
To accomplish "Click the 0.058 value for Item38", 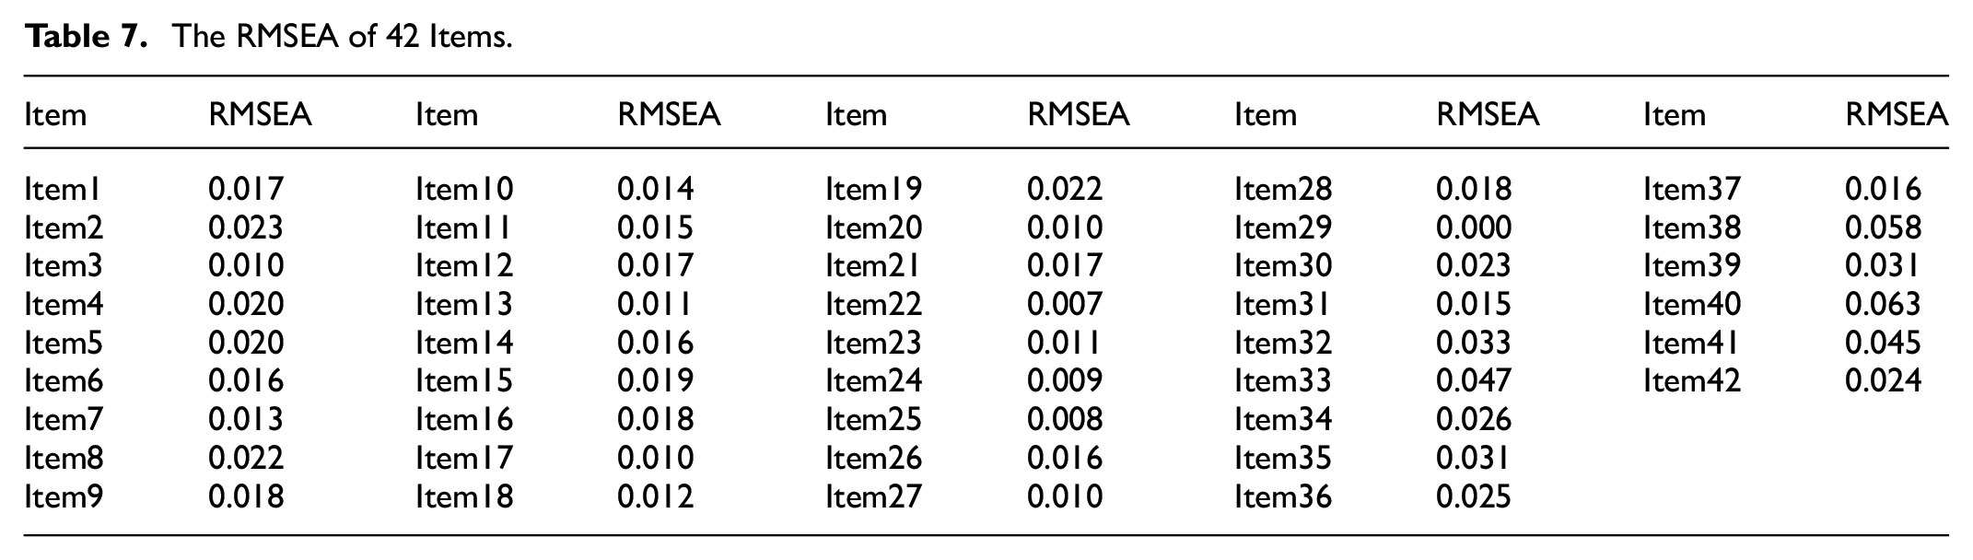I will coord(1883,227).
